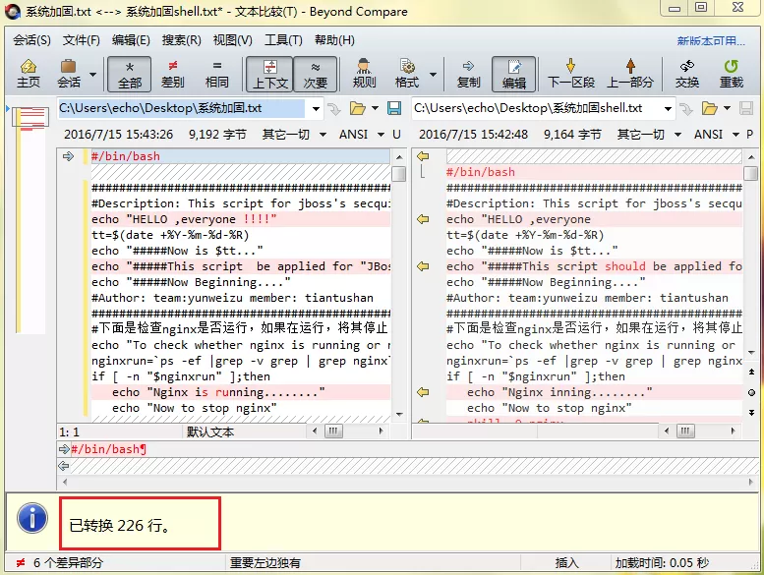Open the 帮助(H) menu
This screenshot has height=575, width=764.
pyautogui.click(x=334, y=40)
